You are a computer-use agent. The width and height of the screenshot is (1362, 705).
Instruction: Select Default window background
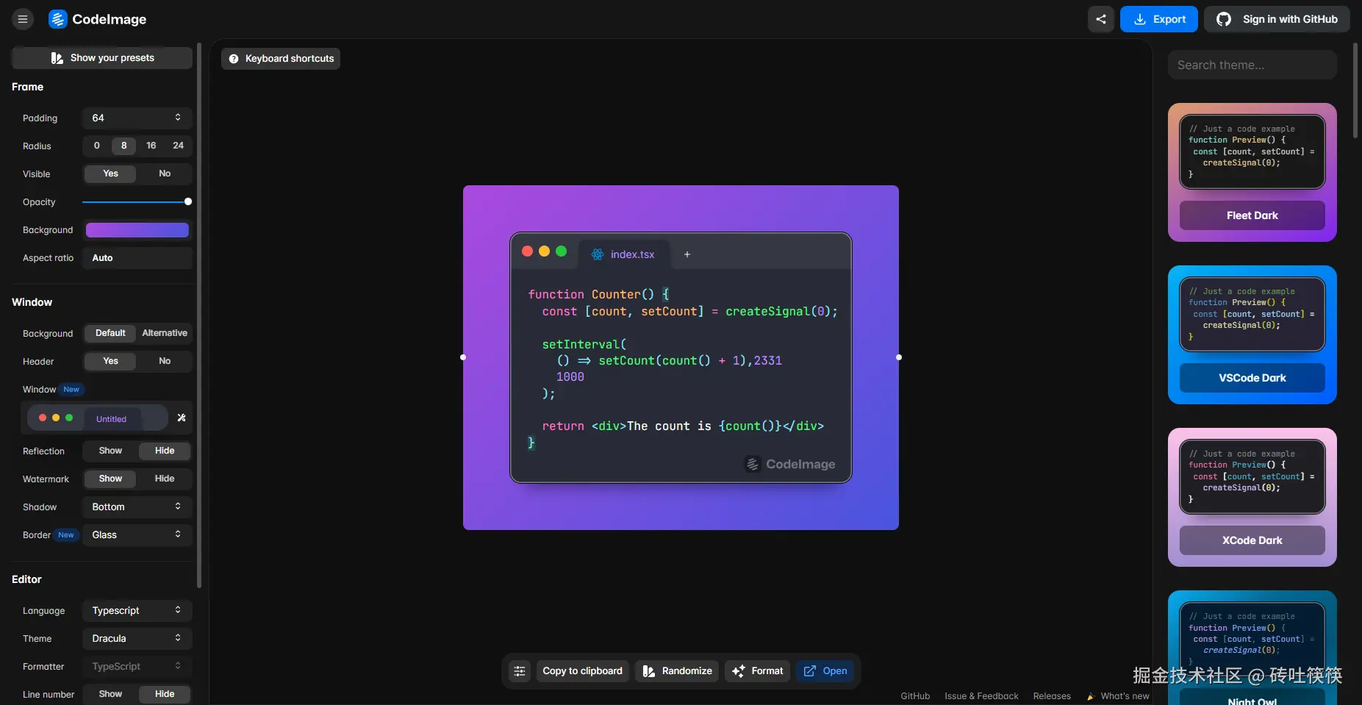click(x=110, y=333)
